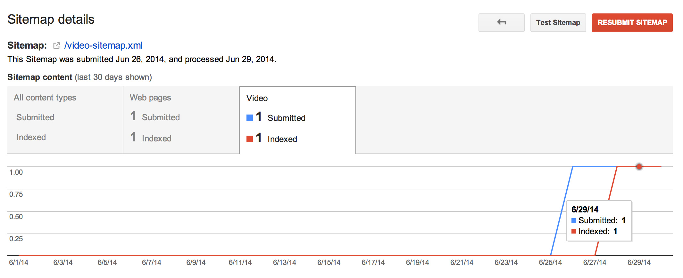Select the red data point on chart
Screen dimensions: 683x278
[x=639, y=167]
